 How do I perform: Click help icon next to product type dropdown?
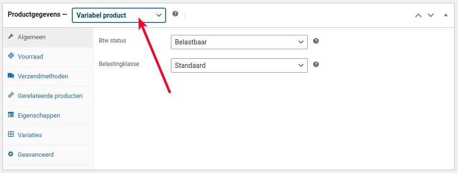(x=175, y=14)
